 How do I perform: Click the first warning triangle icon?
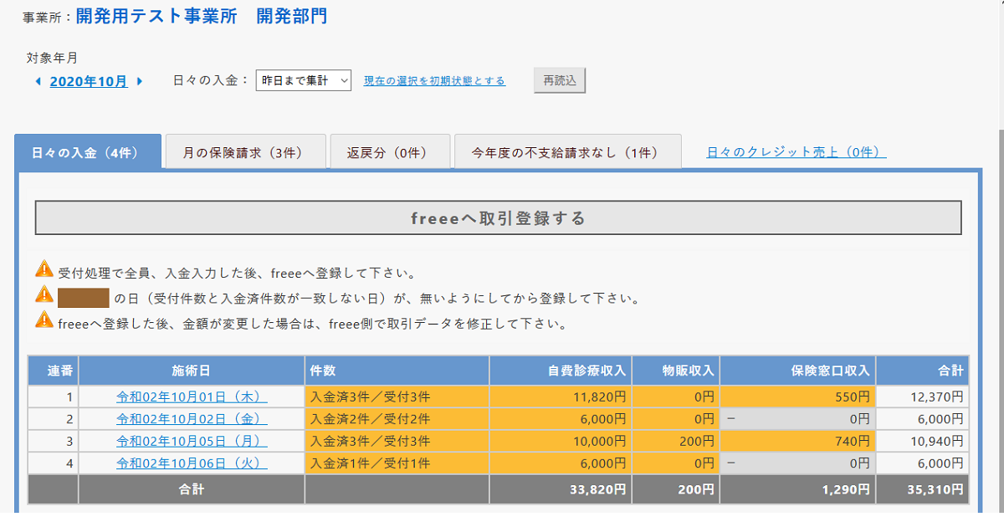pos(44,270)
